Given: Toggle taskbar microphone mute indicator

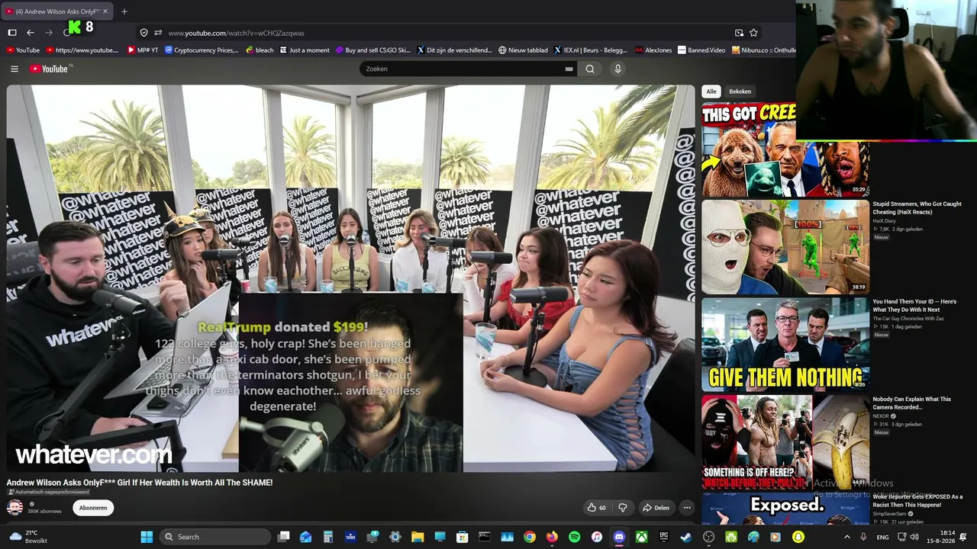Looking at the screenshot, I should [x=863, y=537].
